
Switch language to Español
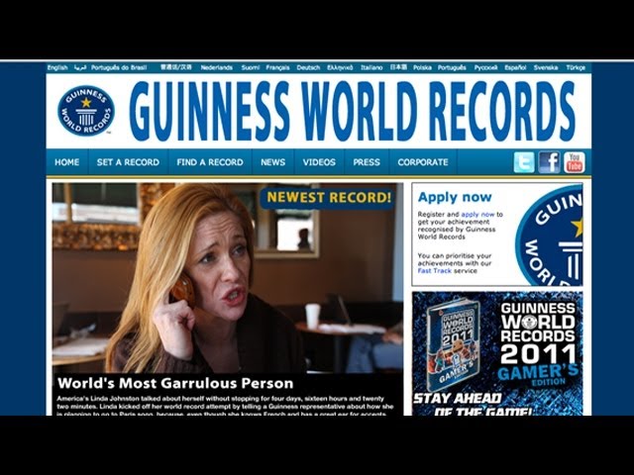(515, 67)
